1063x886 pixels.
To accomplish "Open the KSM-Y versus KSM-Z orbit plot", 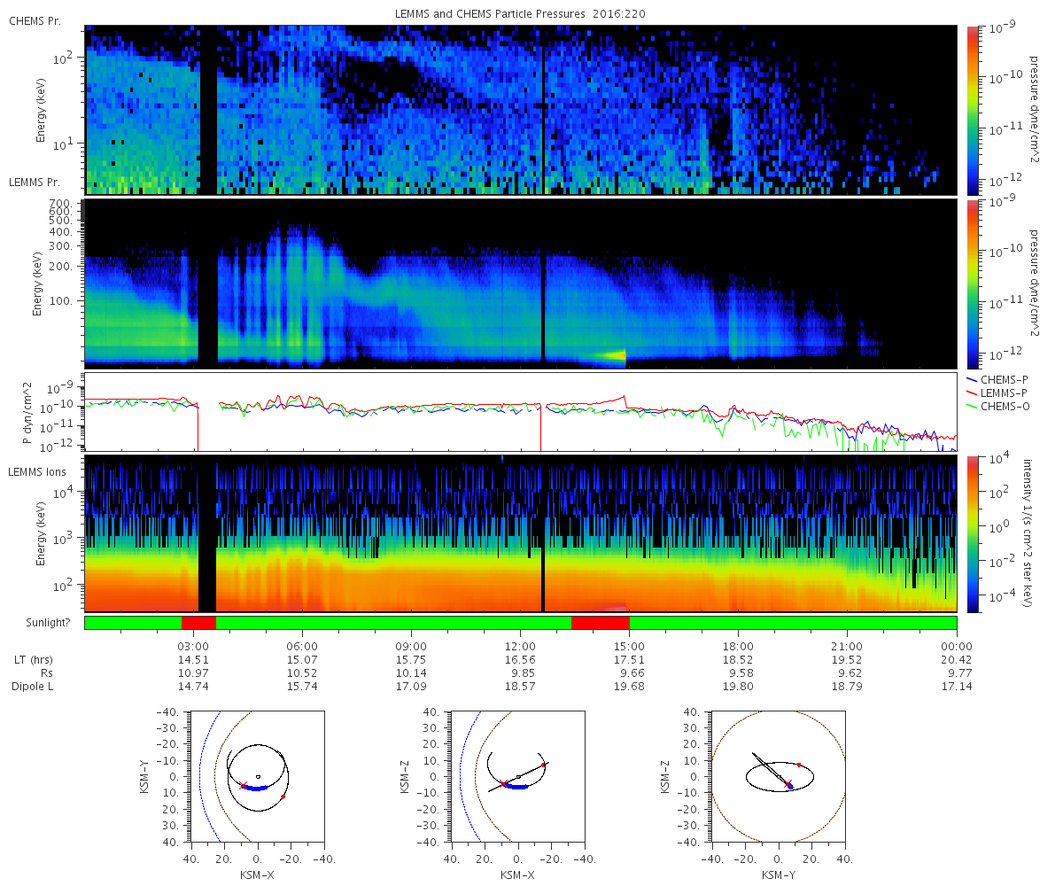I will tap(779, 776).
